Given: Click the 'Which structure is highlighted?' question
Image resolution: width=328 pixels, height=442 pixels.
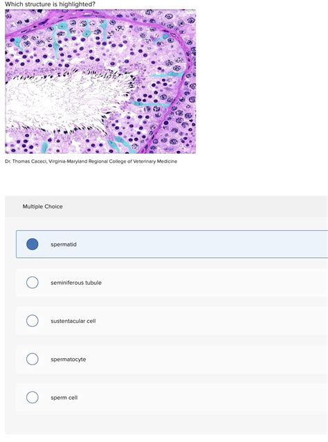Looking at the screenshot, I should [x=50, y=4].
